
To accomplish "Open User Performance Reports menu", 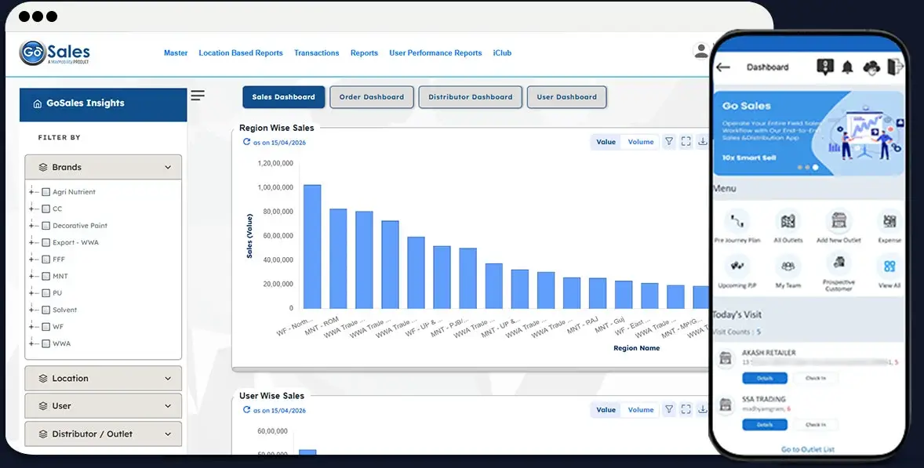I will click(x=435, y=53).
